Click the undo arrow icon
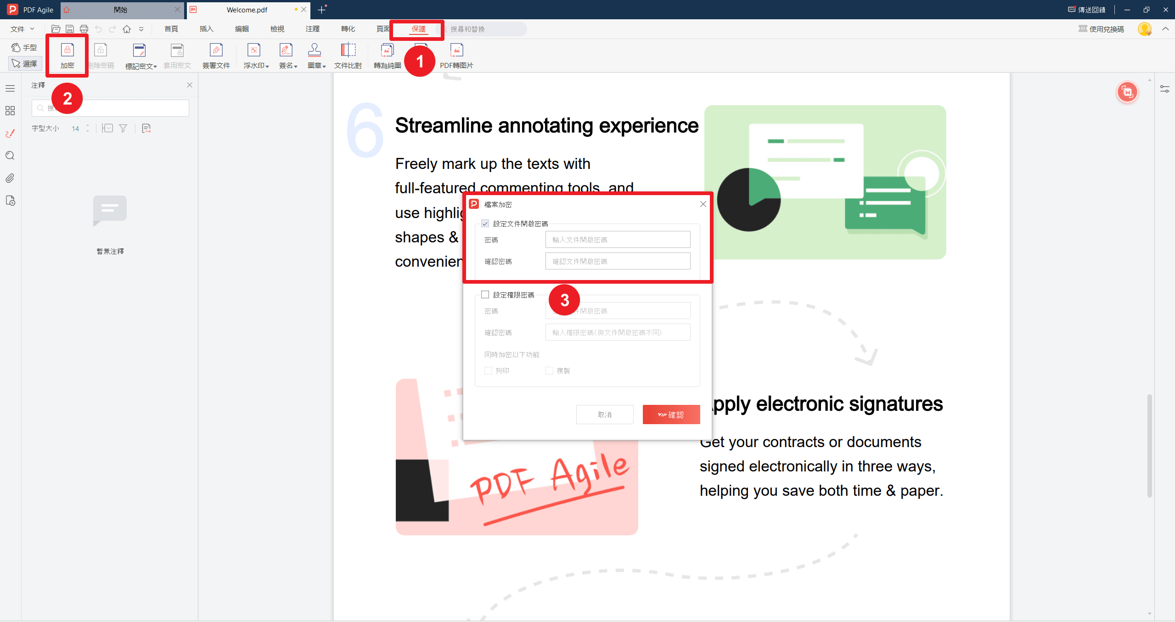 click(x=98, y=29)
